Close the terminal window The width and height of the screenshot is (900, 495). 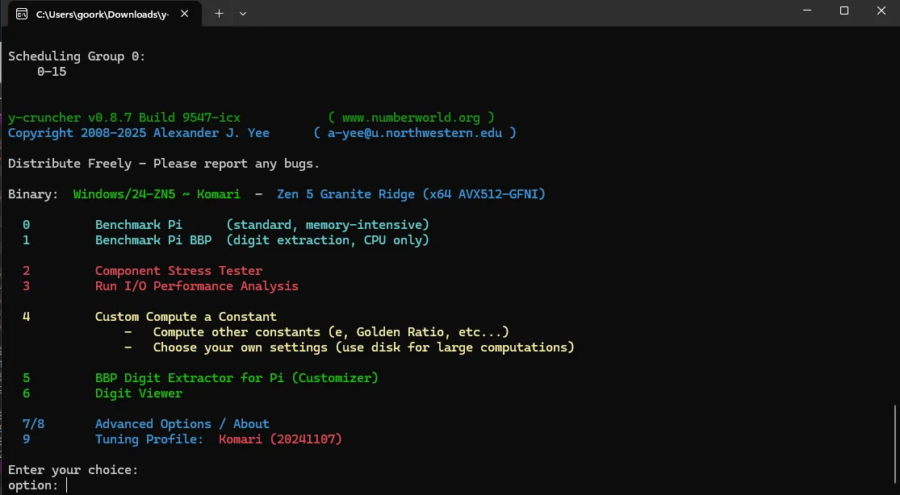(881, 11)
